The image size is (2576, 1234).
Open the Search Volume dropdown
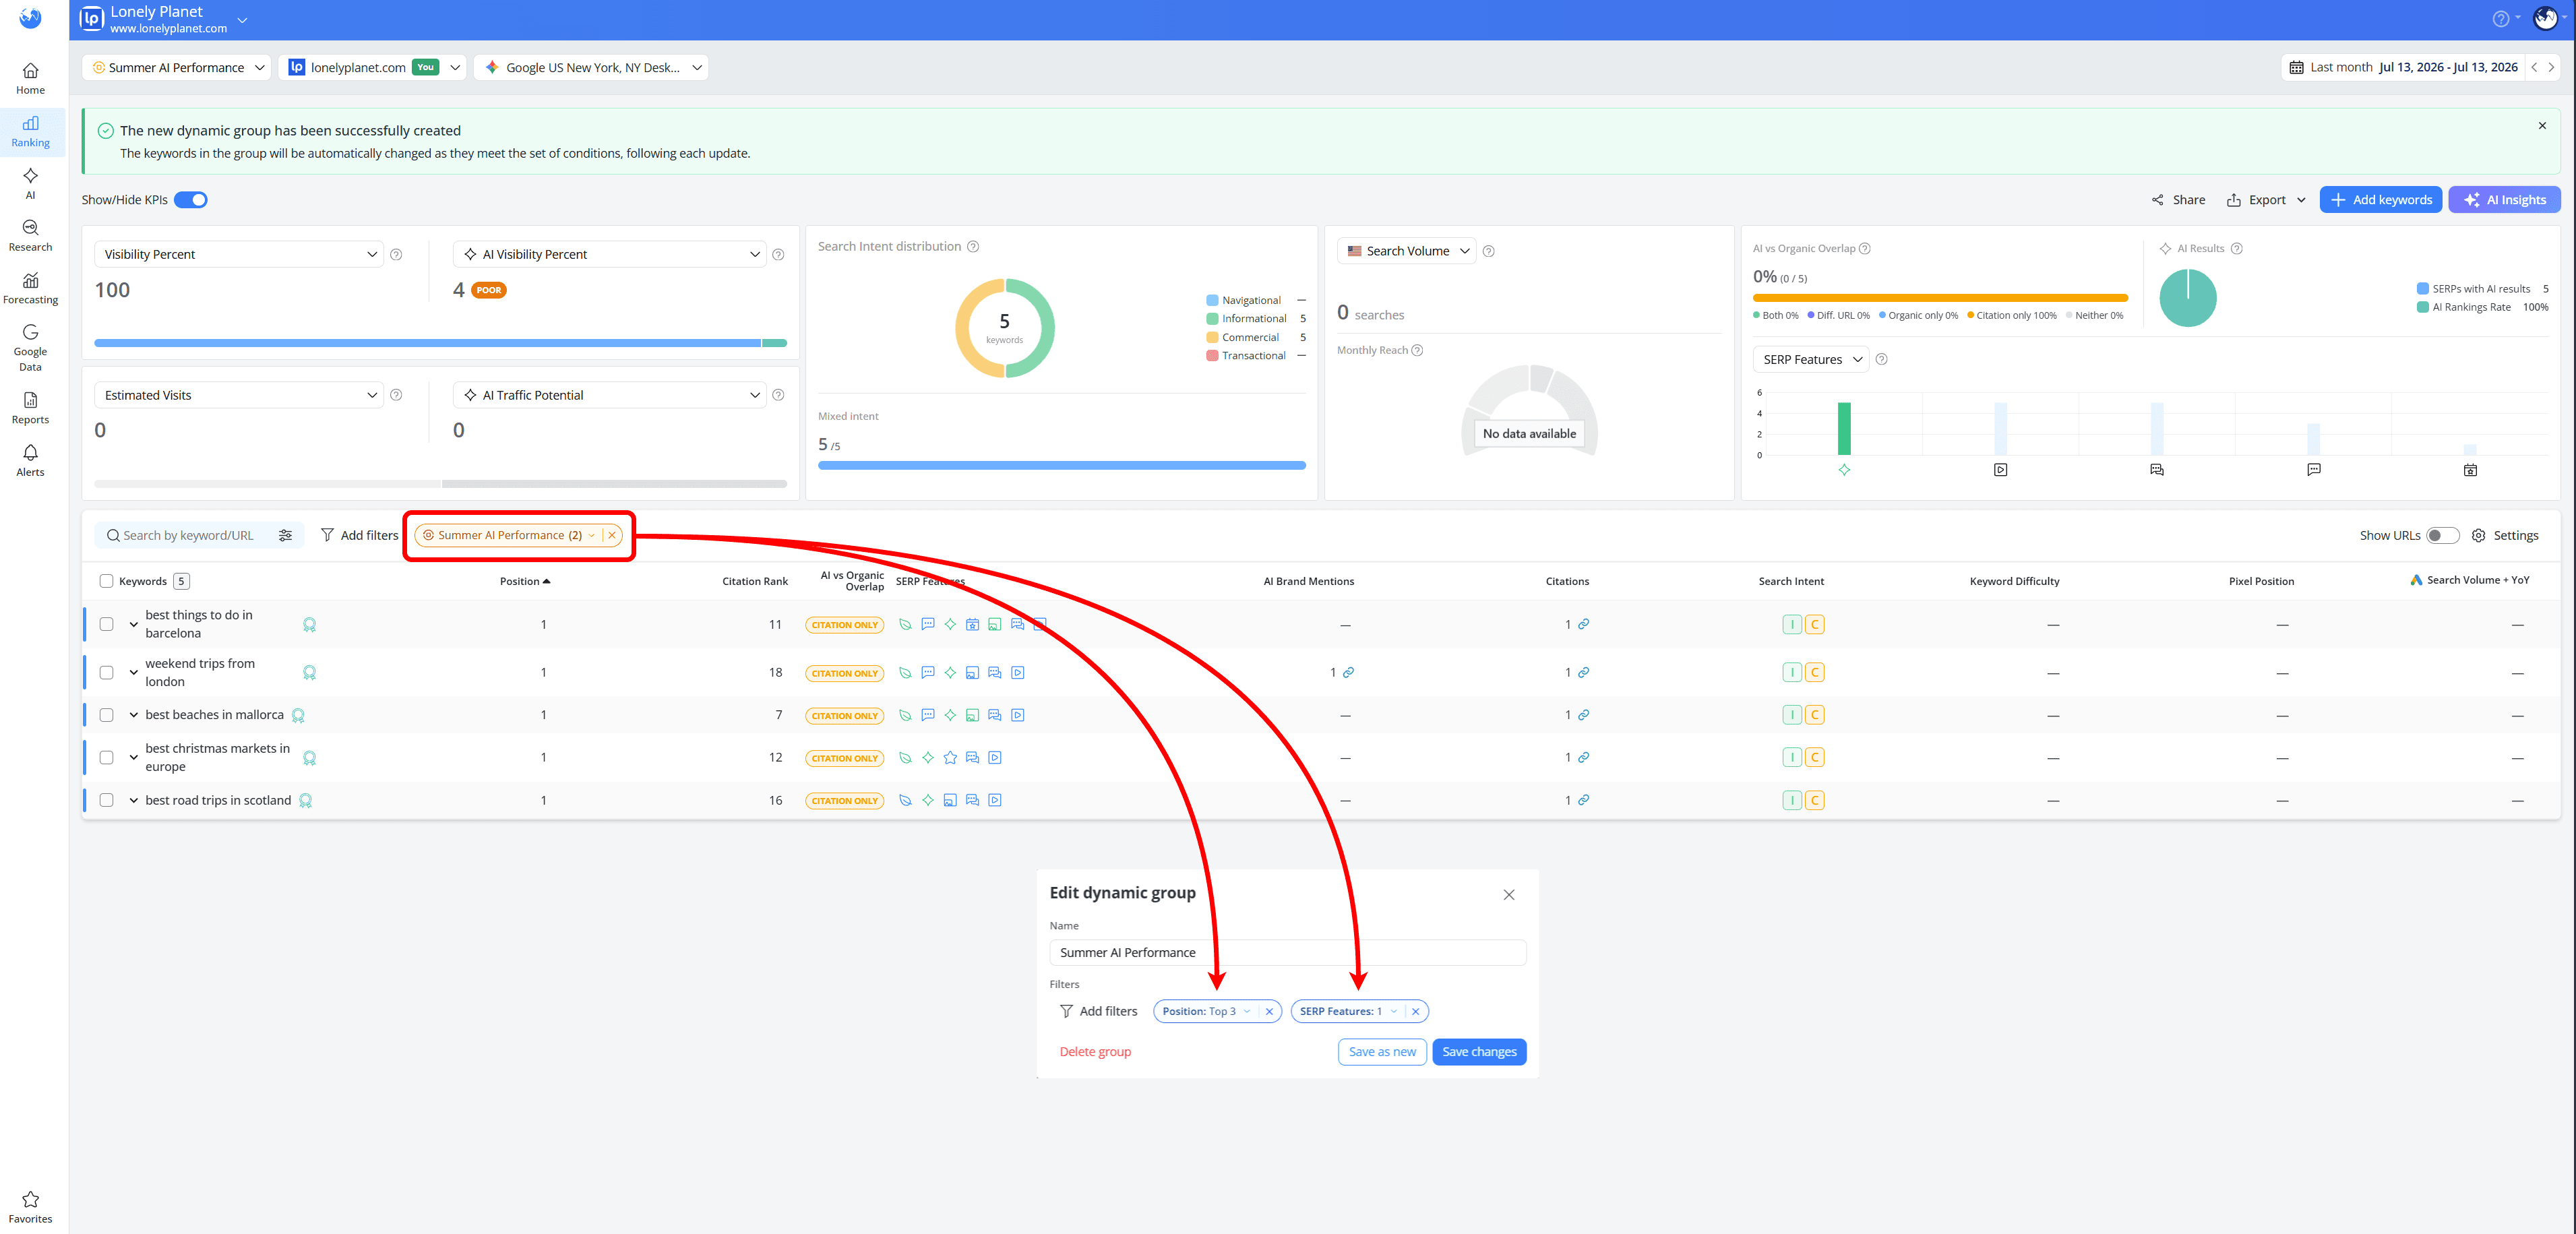pos(1407,251)
